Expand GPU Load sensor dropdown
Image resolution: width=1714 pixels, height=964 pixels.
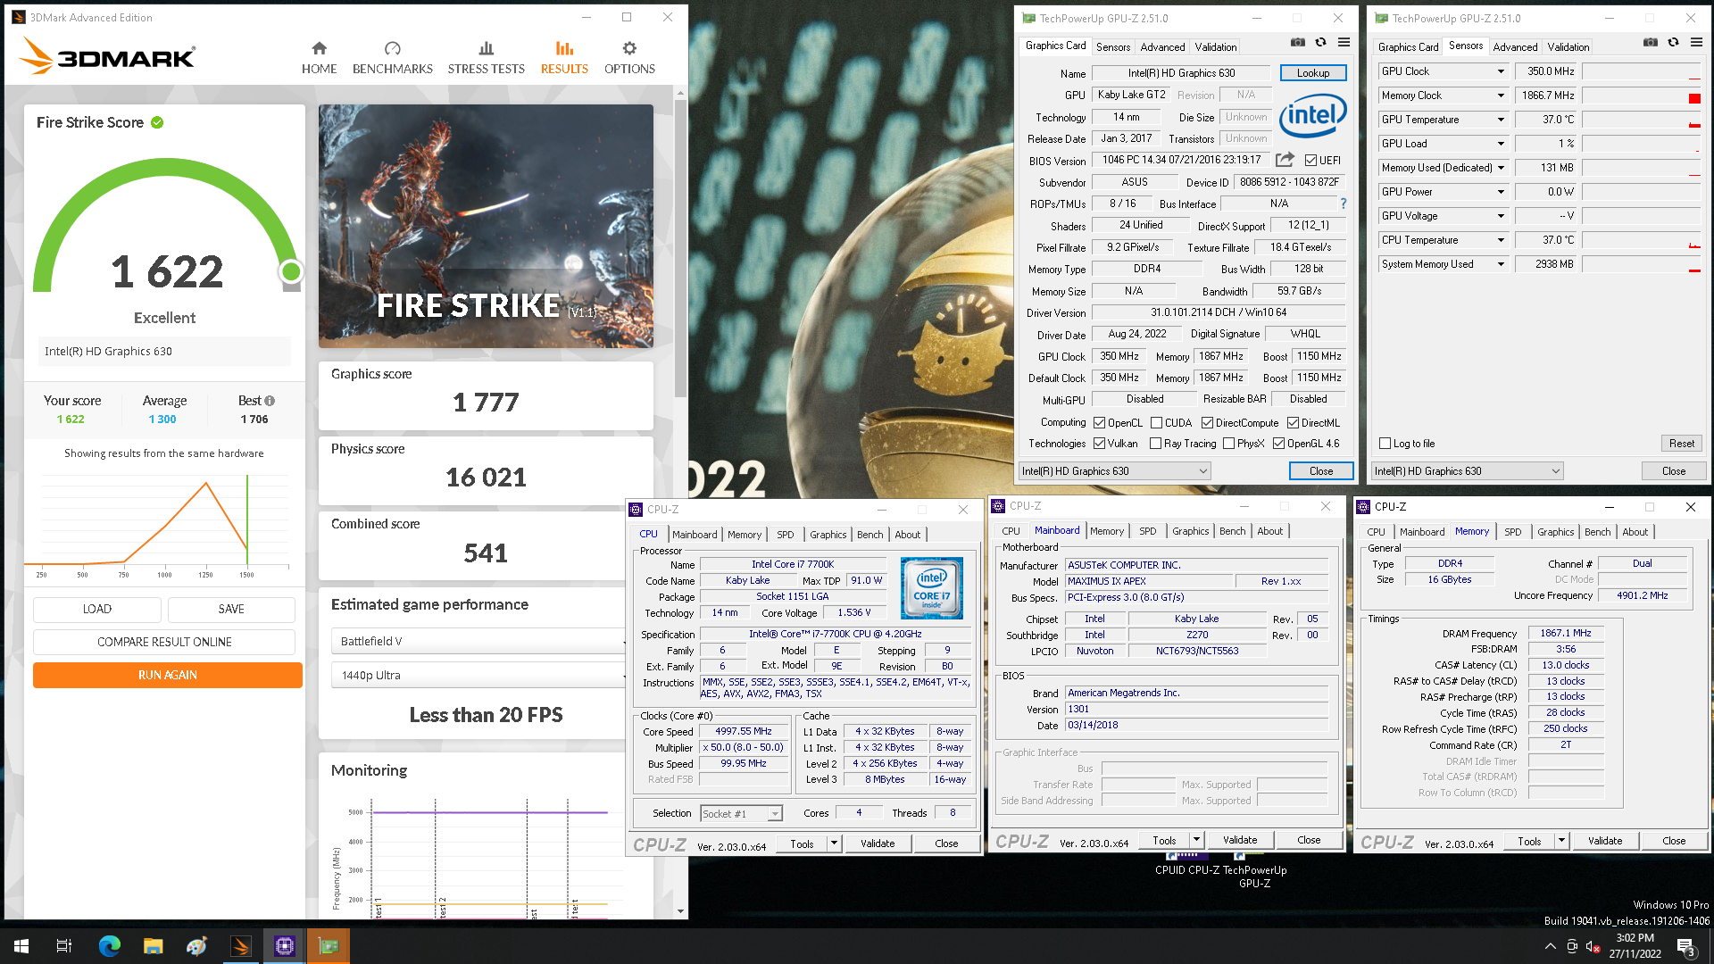pyautogui.click(x=1501, y=144)
